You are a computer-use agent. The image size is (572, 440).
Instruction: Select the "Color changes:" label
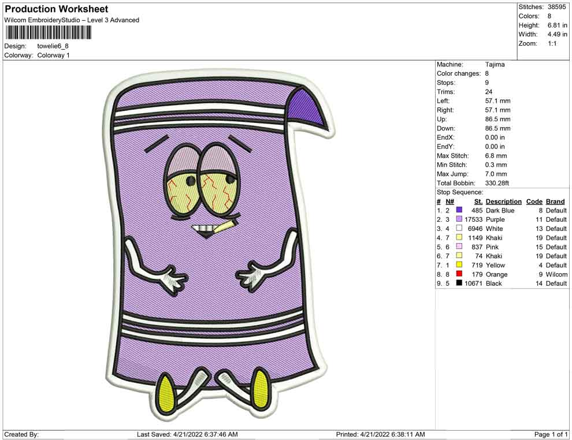(x=459, y=74)
